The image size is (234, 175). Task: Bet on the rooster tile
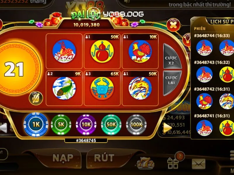[140, 51]
